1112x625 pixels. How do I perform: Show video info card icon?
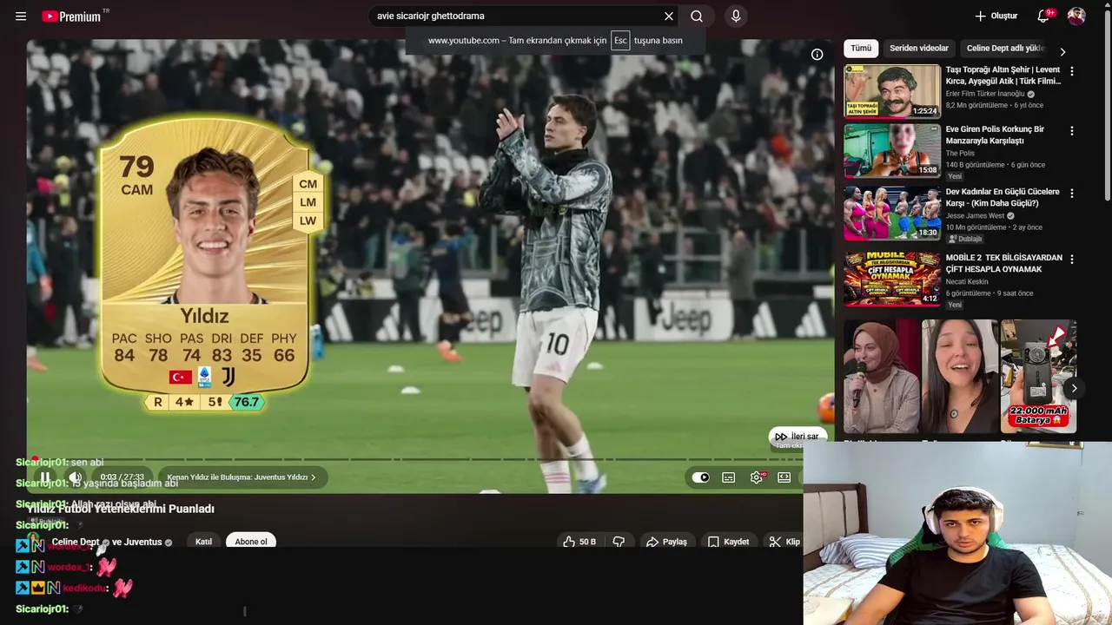[817, 54]
